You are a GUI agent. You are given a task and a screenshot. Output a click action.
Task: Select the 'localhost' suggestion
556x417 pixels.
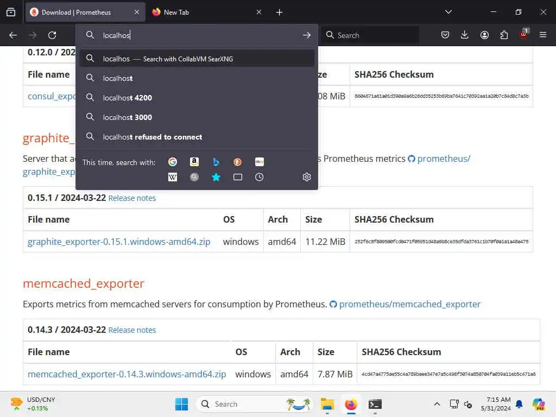click(x=197, y=78)
